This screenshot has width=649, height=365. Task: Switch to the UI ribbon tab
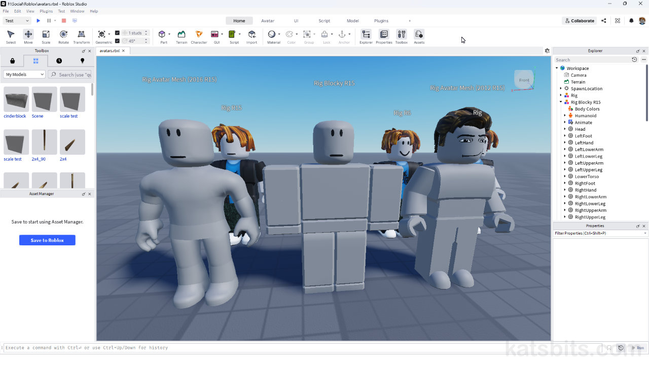pyautogui.click(x=296, y=21)
